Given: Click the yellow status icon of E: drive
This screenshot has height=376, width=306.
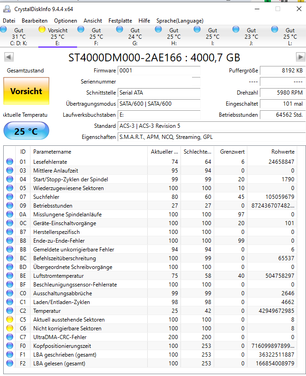Looking at the screenshot, I should [42, 29].
